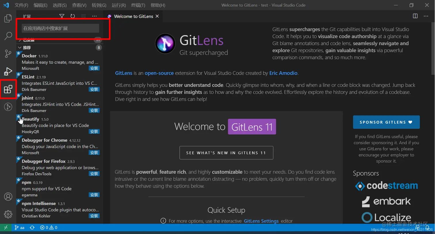Install the ESLint extension
This screenshot has width=435, height=234.
point(94,89)
